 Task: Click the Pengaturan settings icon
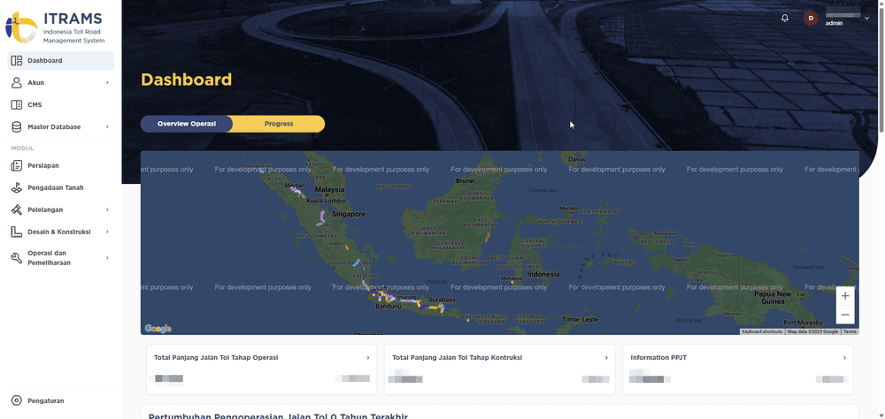tap(17, 400)
